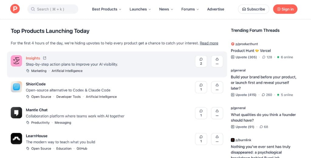Expand the Forums menu
Image resolution: width=311 pixels, height=158 pixels.
pos(190,9)
